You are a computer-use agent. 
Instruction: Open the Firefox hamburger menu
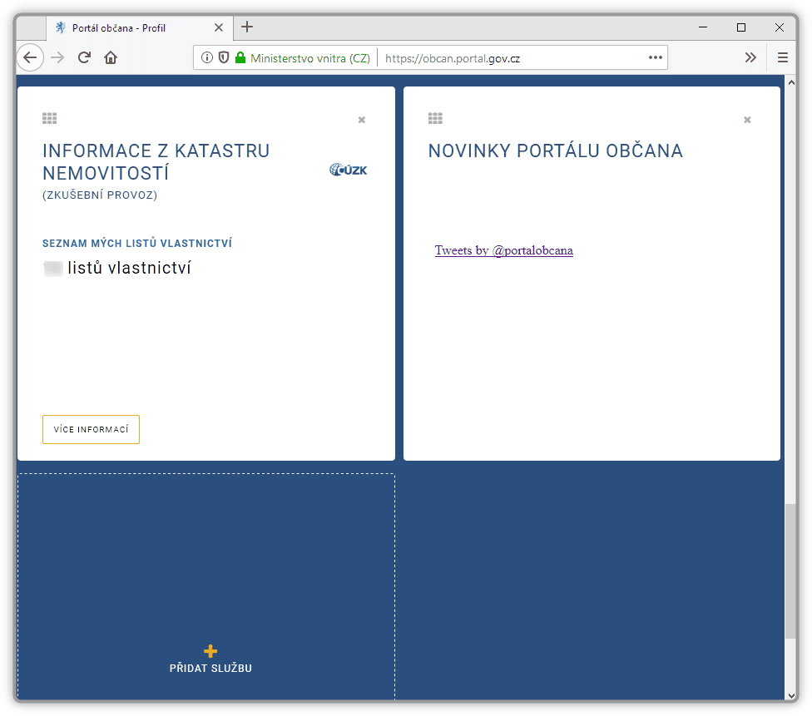tap(782, 58)
